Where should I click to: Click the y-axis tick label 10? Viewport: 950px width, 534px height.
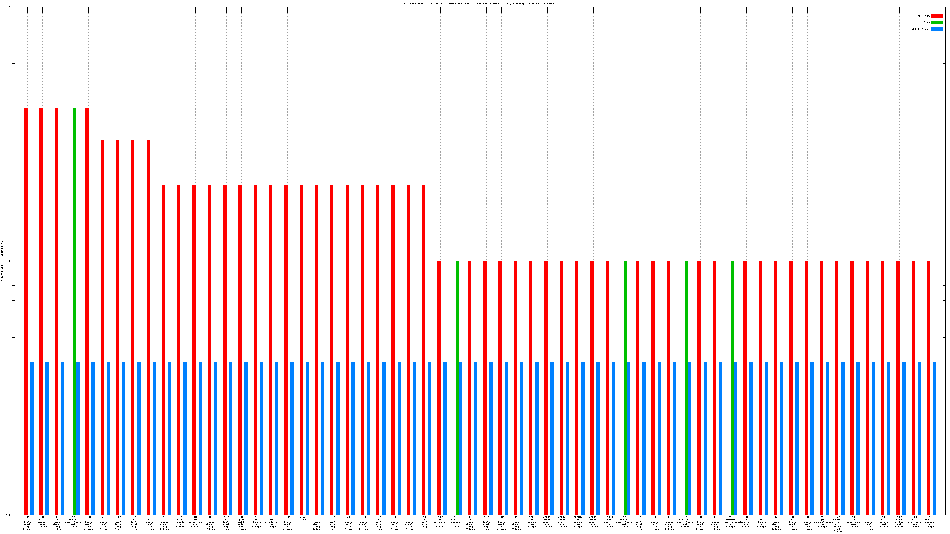(x=9, y=7)
